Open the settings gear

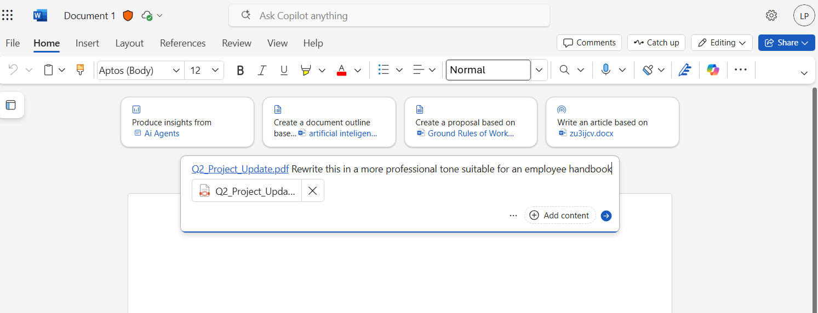(771, 15)
